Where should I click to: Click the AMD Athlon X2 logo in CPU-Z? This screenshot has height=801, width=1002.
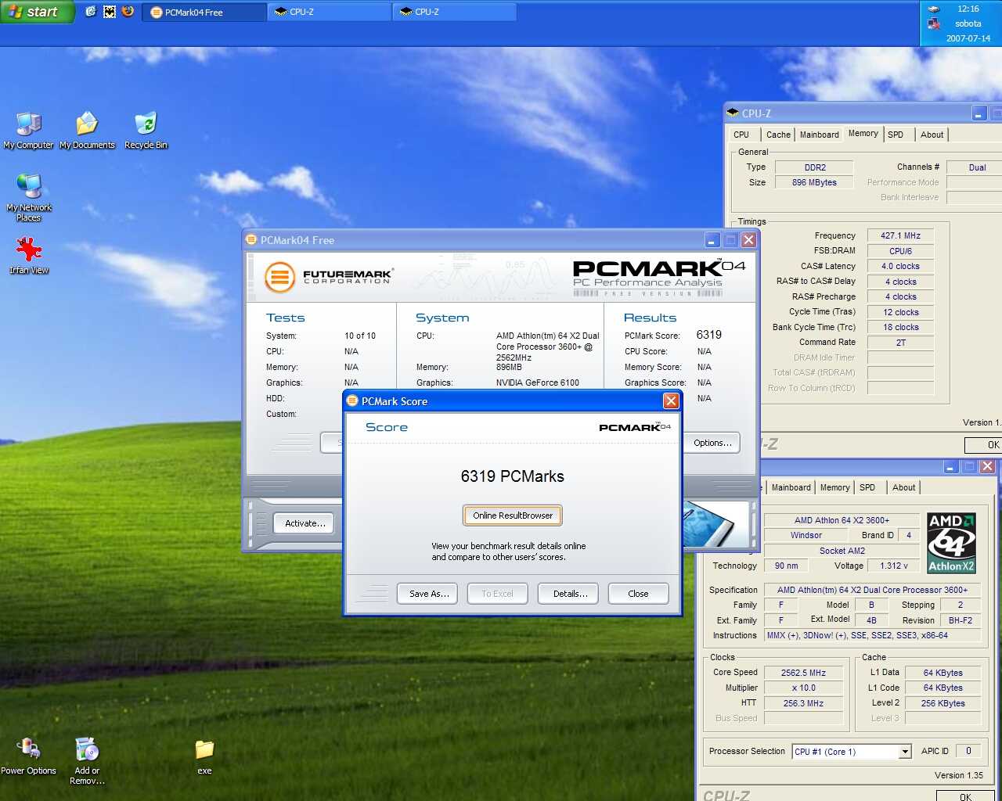coord(951,543)
